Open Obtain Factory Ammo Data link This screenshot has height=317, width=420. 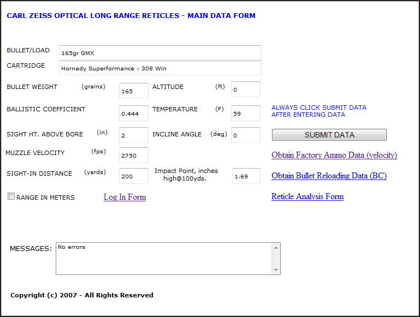coord(334,155)
